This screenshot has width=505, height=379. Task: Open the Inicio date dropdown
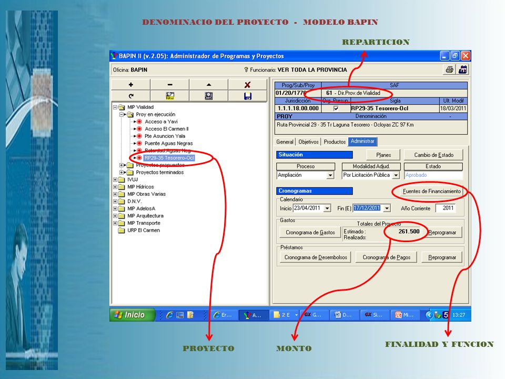[327, 208]
